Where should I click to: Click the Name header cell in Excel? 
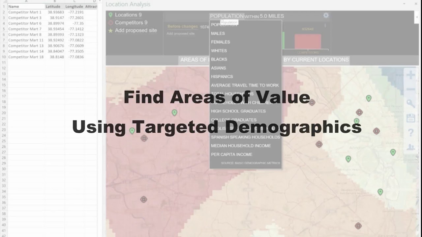26,7
